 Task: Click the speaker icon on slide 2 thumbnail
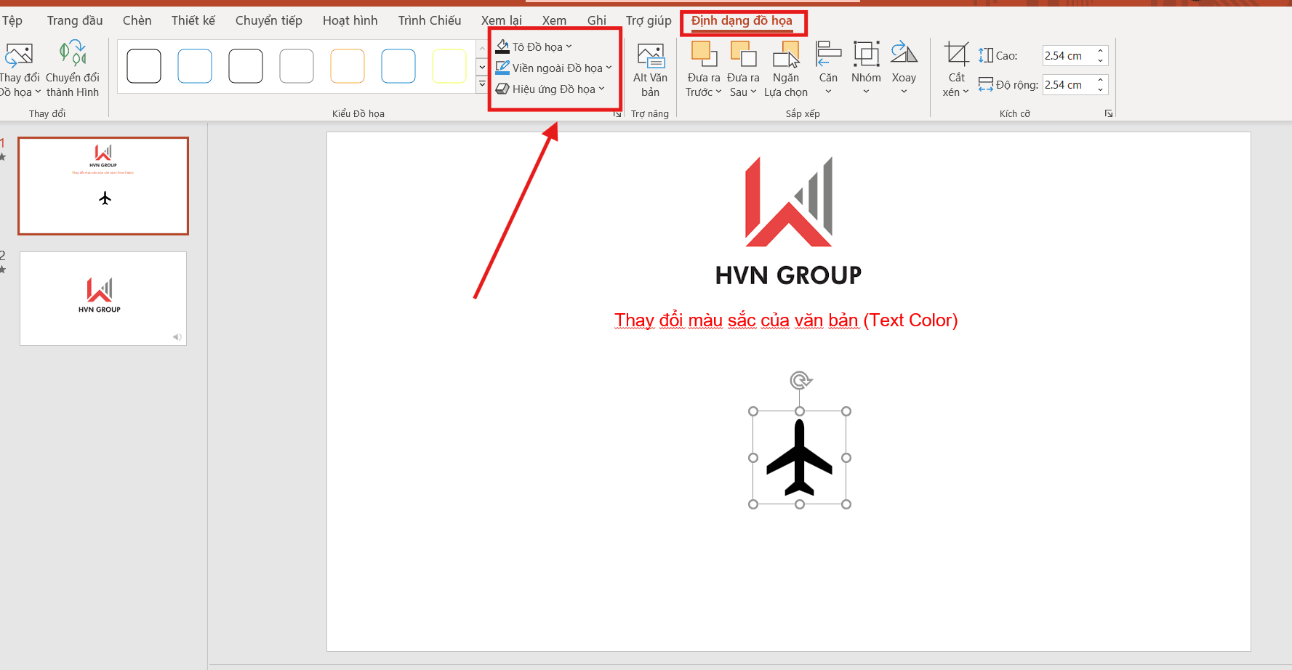tap(177, 336)
